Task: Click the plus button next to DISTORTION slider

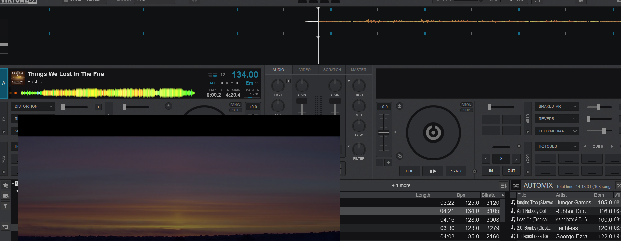Action: pyautogui.click(x=98, y=107)
